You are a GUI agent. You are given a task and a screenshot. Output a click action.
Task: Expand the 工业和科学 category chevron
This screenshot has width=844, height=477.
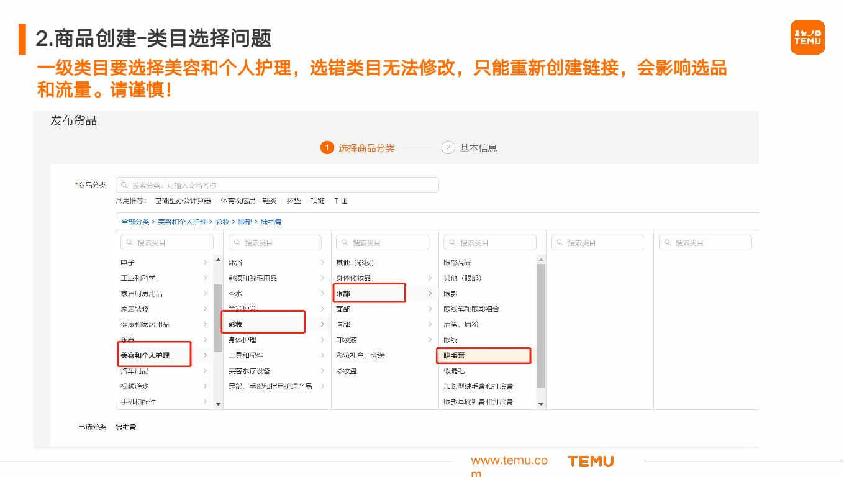point(205,278)
